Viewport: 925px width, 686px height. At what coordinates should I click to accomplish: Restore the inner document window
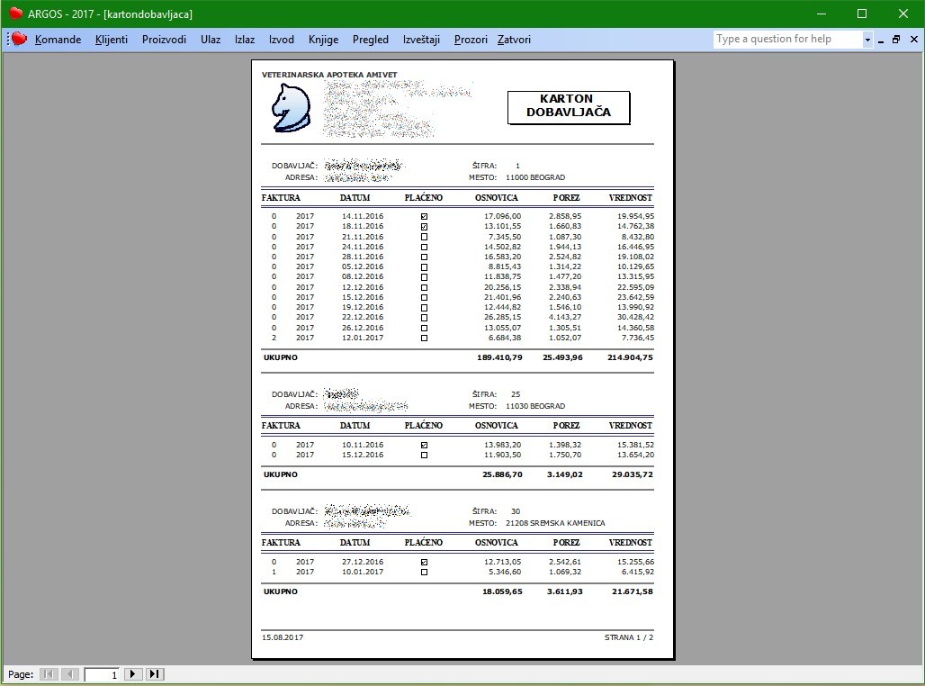coord(896,40)
